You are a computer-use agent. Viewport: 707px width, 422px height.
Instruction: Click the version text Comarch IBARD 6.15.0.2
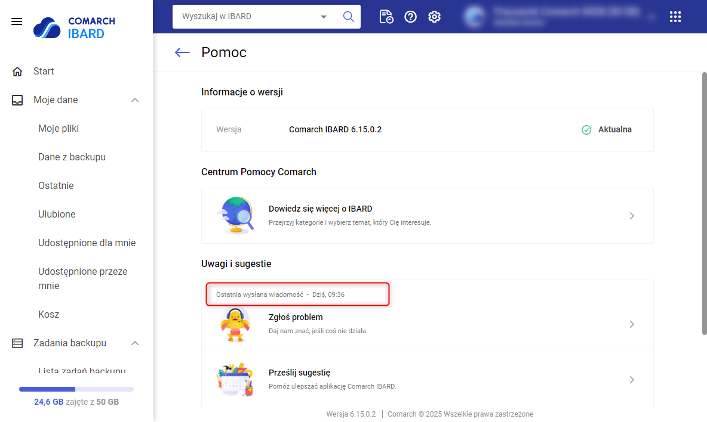click(x=335, y=129)
